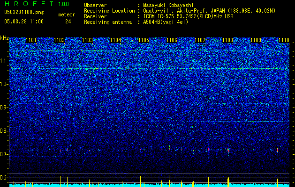Click the version number 1.0.0

pos(63,4)
